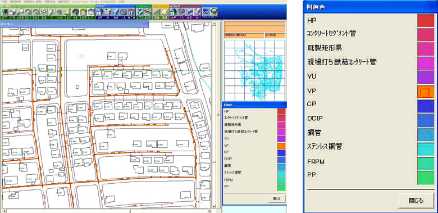Click the PP green swatch in enlarged legend
The height and width of the screenshot is (213, 438).
426,178
